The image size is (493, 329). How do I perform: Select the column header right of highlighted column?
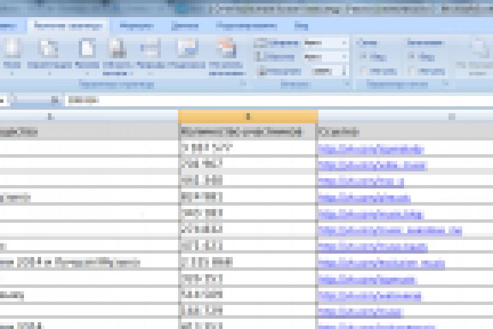tap(405, 117)
